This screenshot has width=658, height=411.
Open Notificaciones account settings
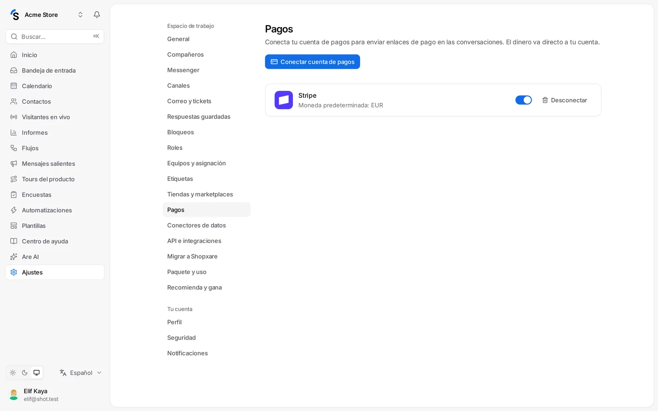[x=206, y=353]
